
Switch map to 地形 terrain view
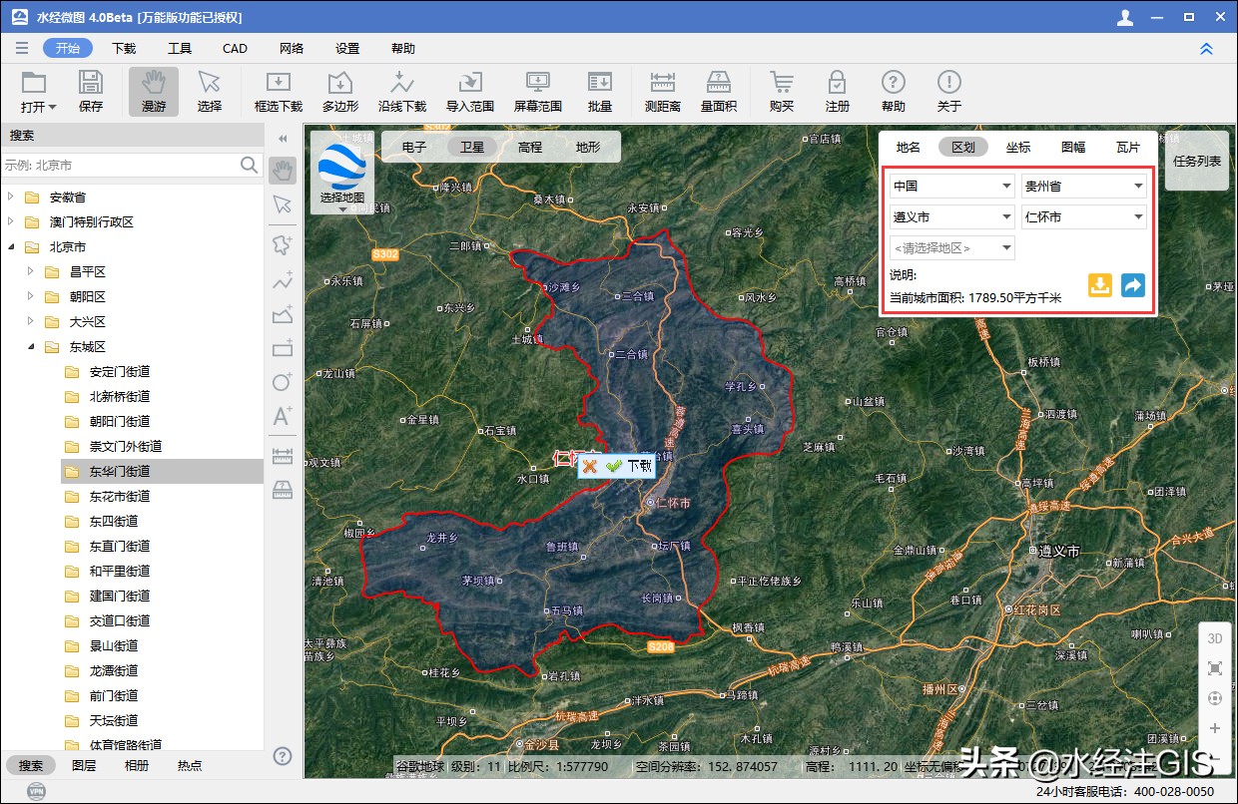pos(588,147)
